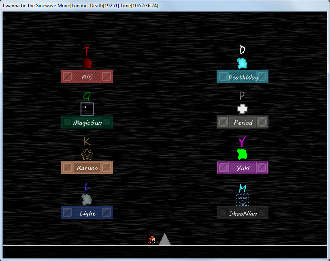Click the gray spike on the floor

click(x=164, y=239)
